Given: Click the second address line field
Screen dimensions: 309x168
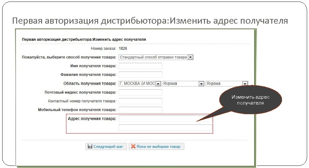Looking at the screenshot, I should (x=165, y=128).
